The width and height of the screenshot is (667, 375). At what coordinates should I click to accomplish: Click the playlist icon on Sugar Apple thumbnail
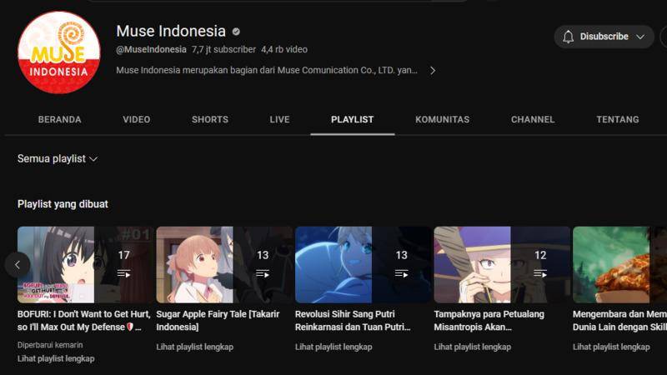[263, 274]
